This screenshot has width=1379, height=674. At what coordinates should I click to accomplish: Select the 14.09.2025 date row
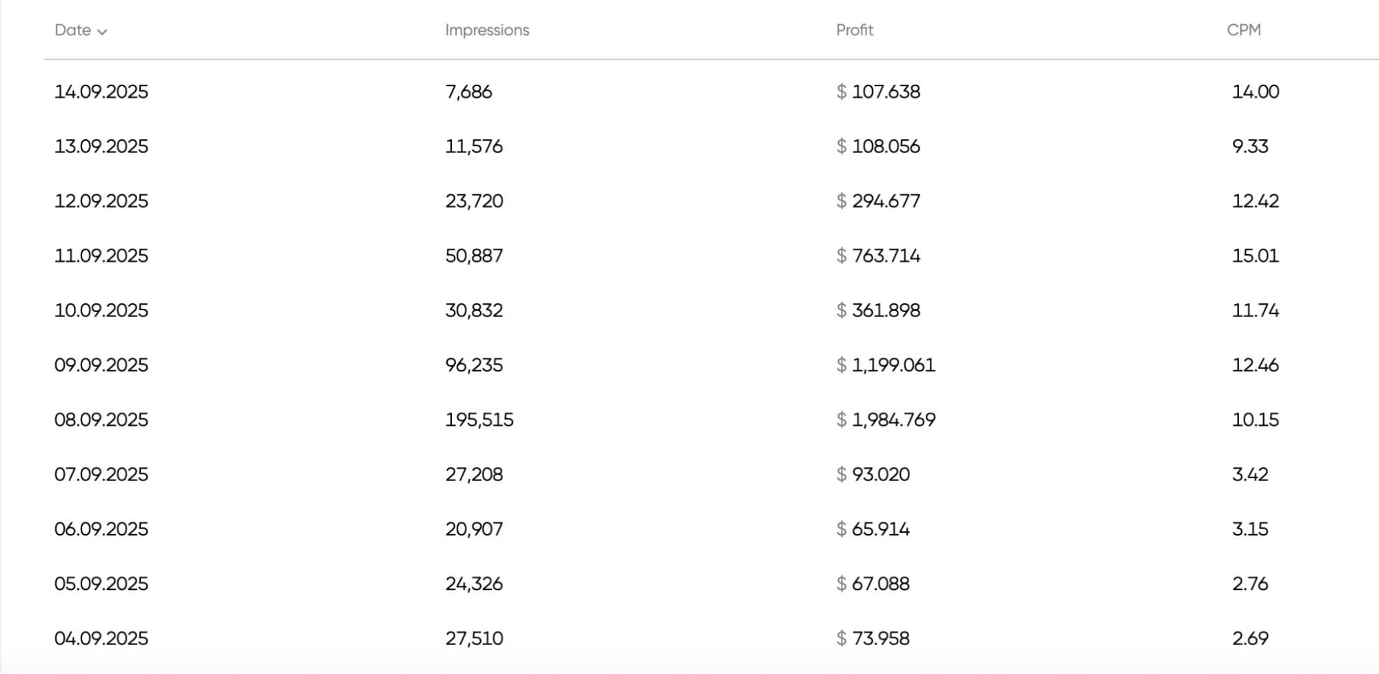101,92
